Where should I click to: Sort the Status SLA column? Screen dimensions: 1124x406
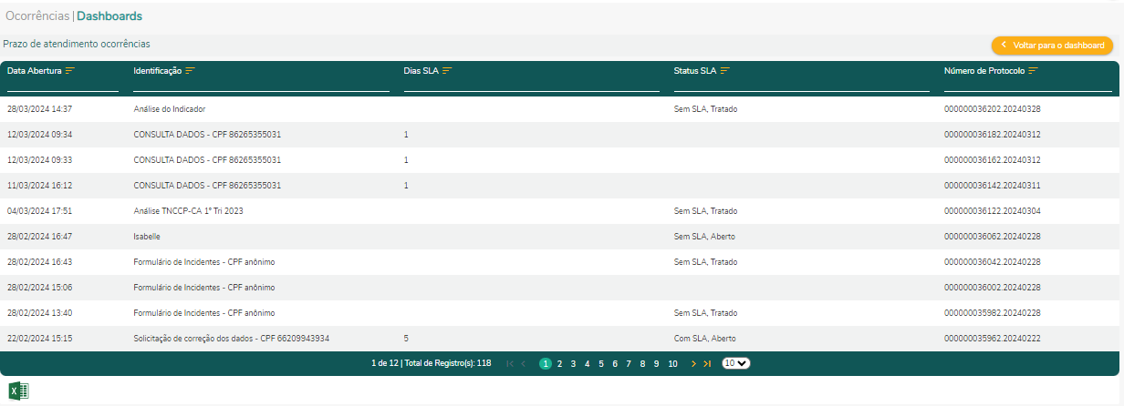tap(724, 71)
